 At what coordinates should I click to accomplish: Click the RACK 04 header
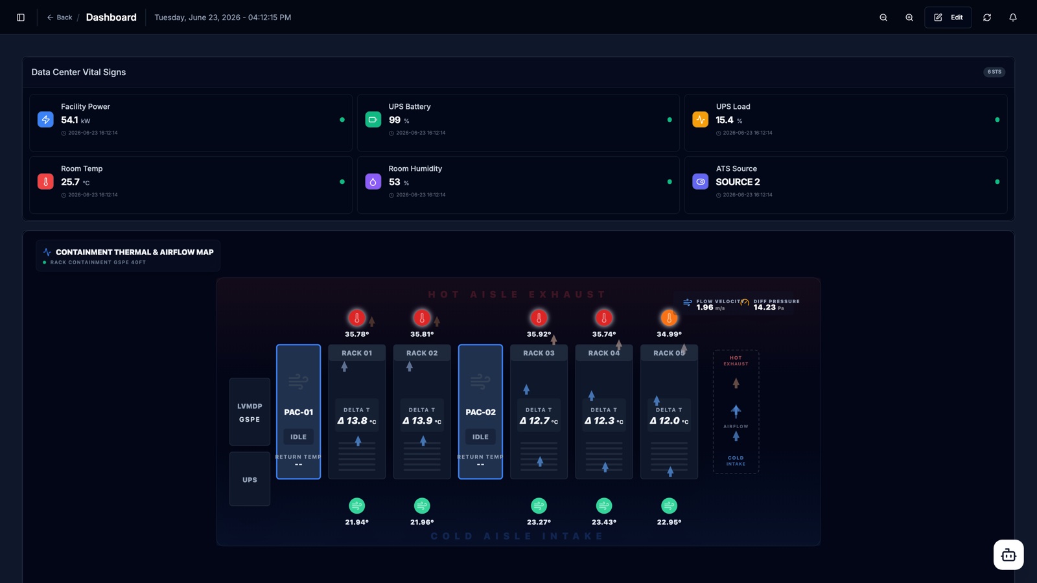coord(604,353)
